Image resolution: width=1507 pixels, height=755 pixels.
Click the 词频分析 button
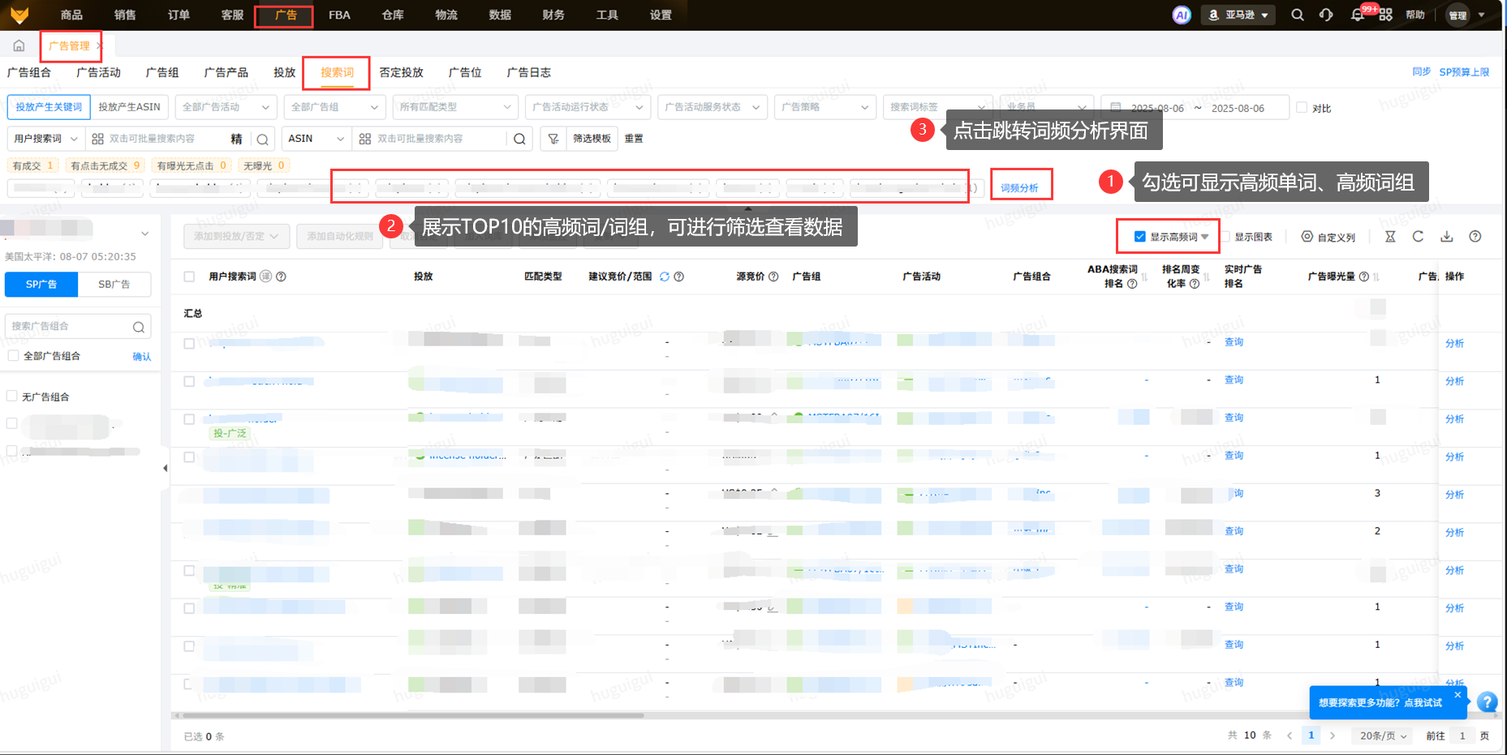(1019, 187)
